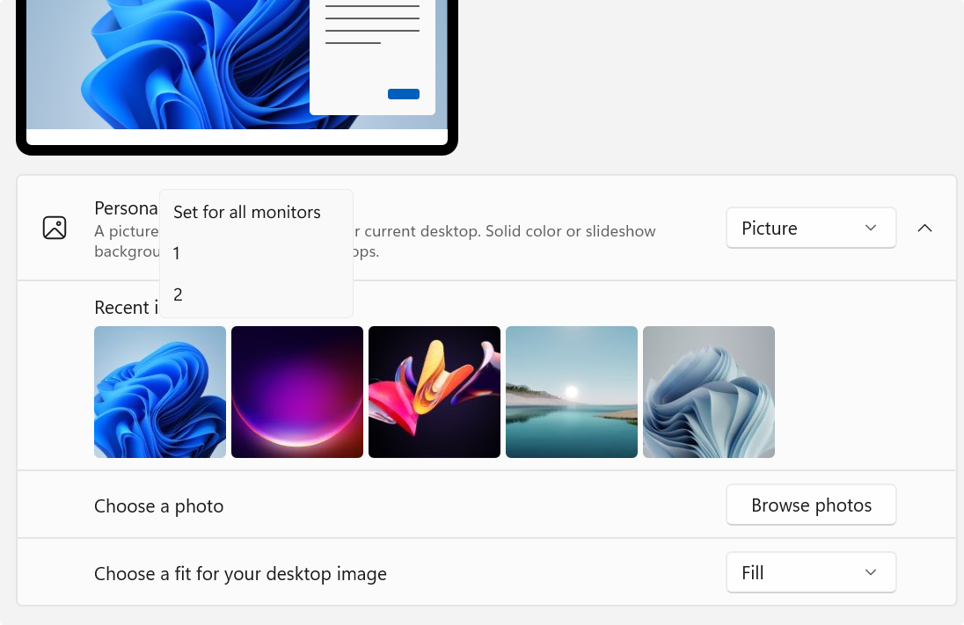Click the blue taskbar bar in the preview

(403, 94)
